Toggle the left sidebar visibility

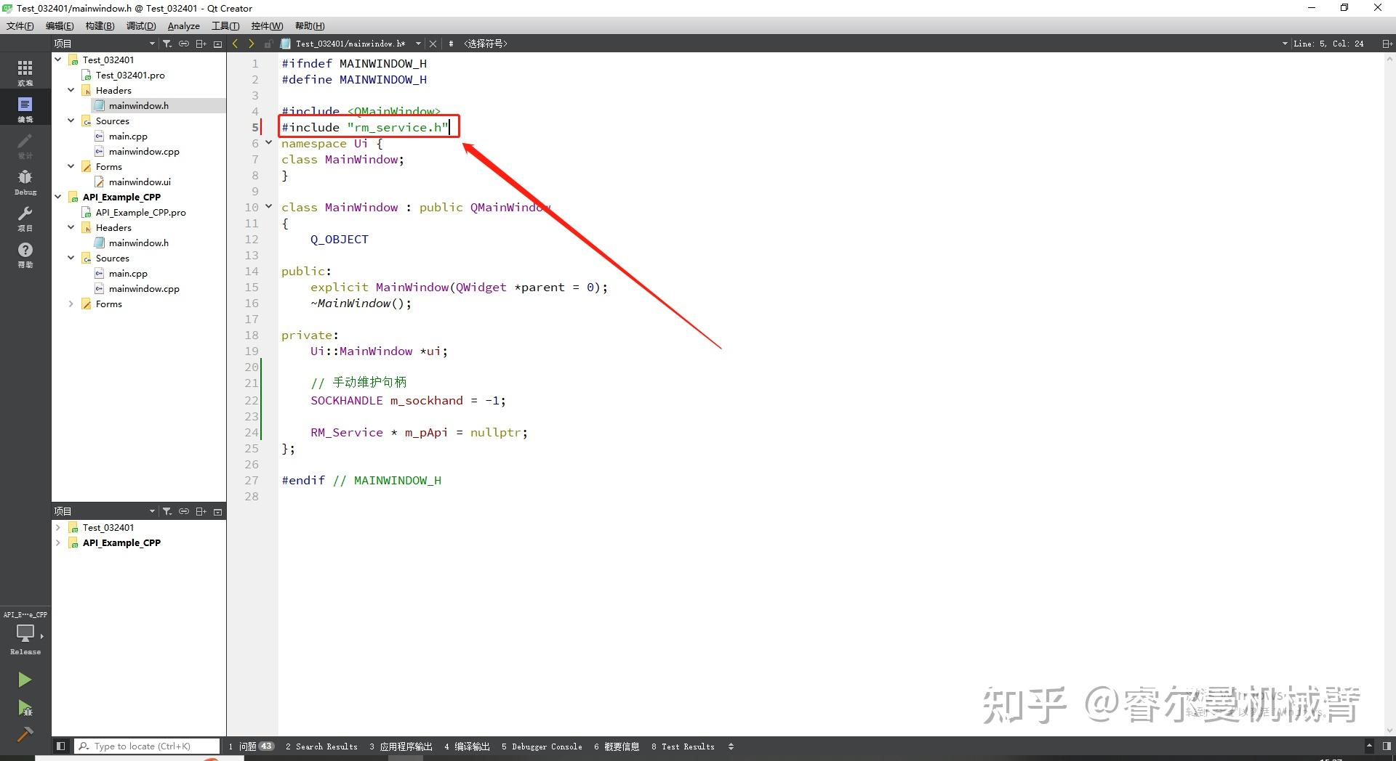pyautogui.click(x=61, y=746)
